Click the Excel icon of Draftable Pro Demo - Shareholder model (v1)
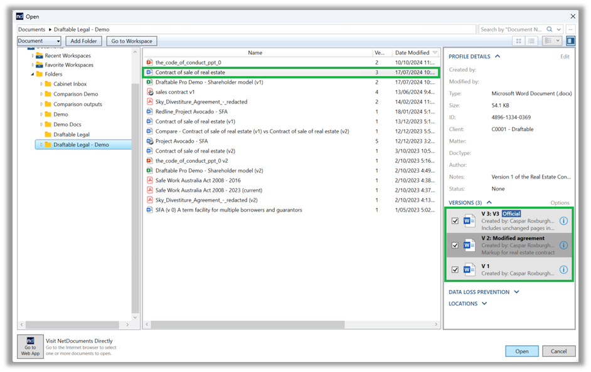This screenshot has height=372, width=591. click(150, 82)
